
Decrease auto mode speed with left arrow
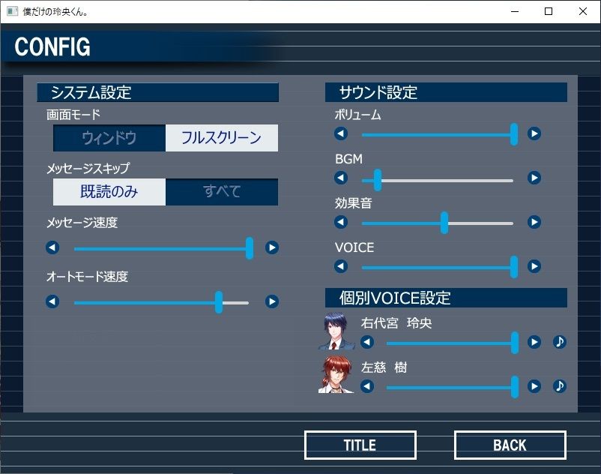(52, 301)
